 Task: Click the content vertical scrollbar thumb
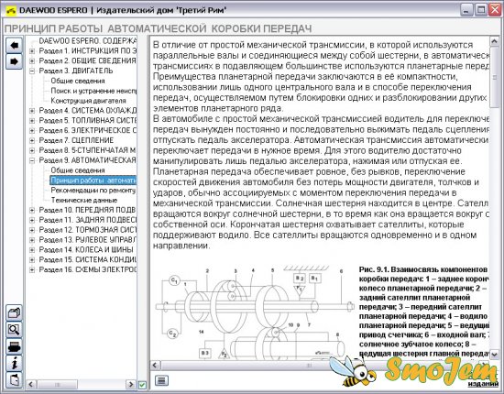tap(494, 78)
